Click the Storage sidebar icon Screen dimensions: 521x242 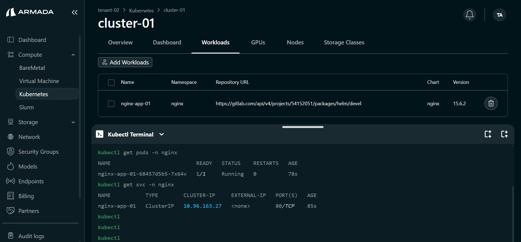10,122
